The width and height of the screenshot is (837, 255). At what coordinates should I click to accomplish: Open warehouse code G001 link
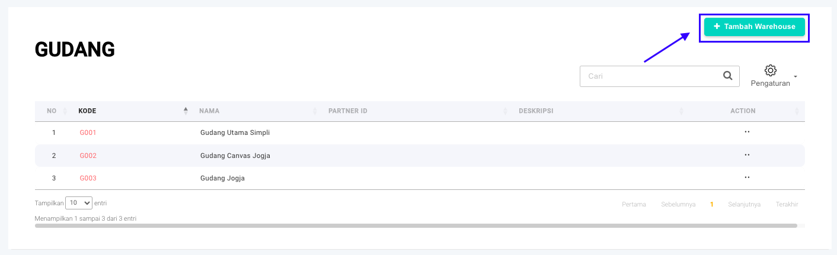88,133
